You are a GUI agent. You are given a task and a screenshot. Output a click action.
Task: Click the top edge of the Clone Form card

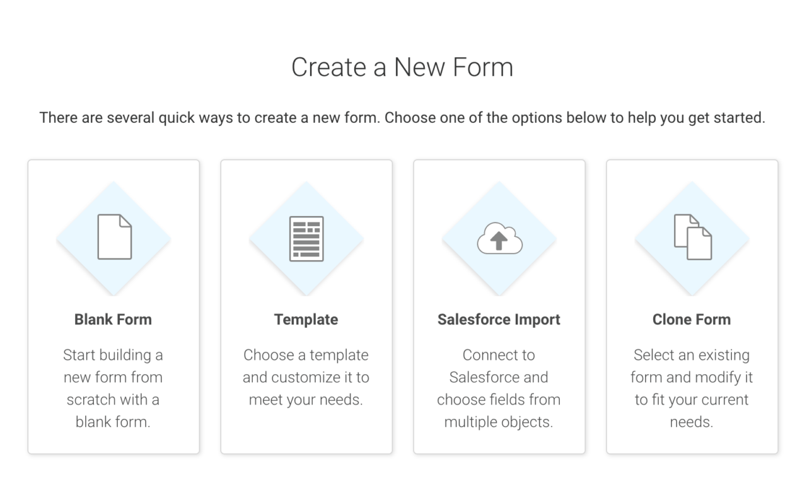click(692, 161)
